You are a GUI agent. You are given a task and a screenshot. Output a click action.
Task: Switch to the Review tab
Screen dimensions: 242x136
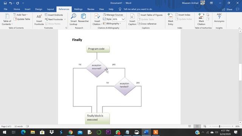click(91, 9)
